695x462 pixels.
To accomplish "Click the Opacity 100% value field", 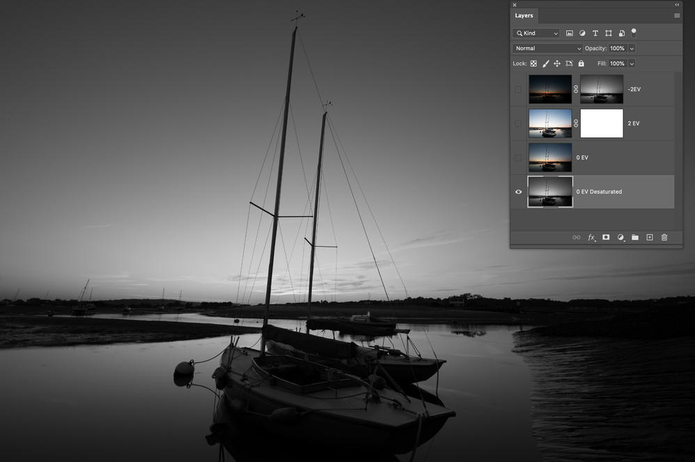I will (618, 48).
